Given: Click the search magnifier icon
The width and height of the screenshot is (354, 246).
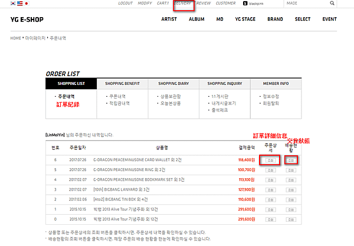Looking at the screenshot, I should (x=332, y=3).
